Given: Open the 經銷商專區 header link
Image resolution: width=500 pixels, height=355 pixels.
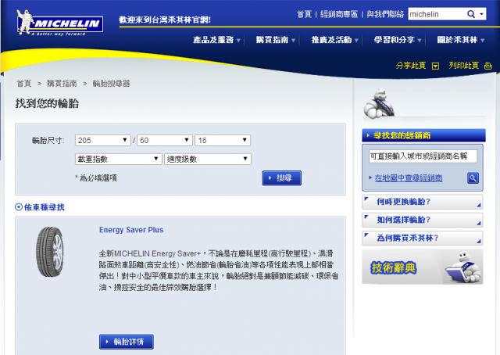Looking at the screenshot, I should 339,14.
